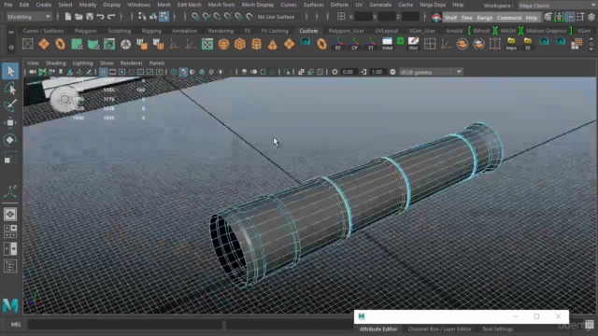Click the MEL command line input
This screenshot has height=336, width=598.
[x=126, y=325]
